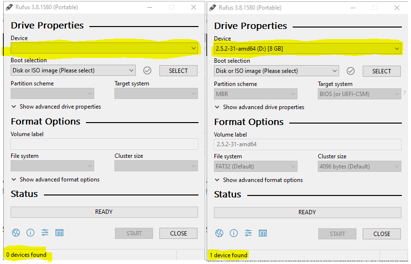The width and height of the screenshot is (411, 264).
Task: Expand advanced drive properties in right window
Action: click(x=259, y=107)
